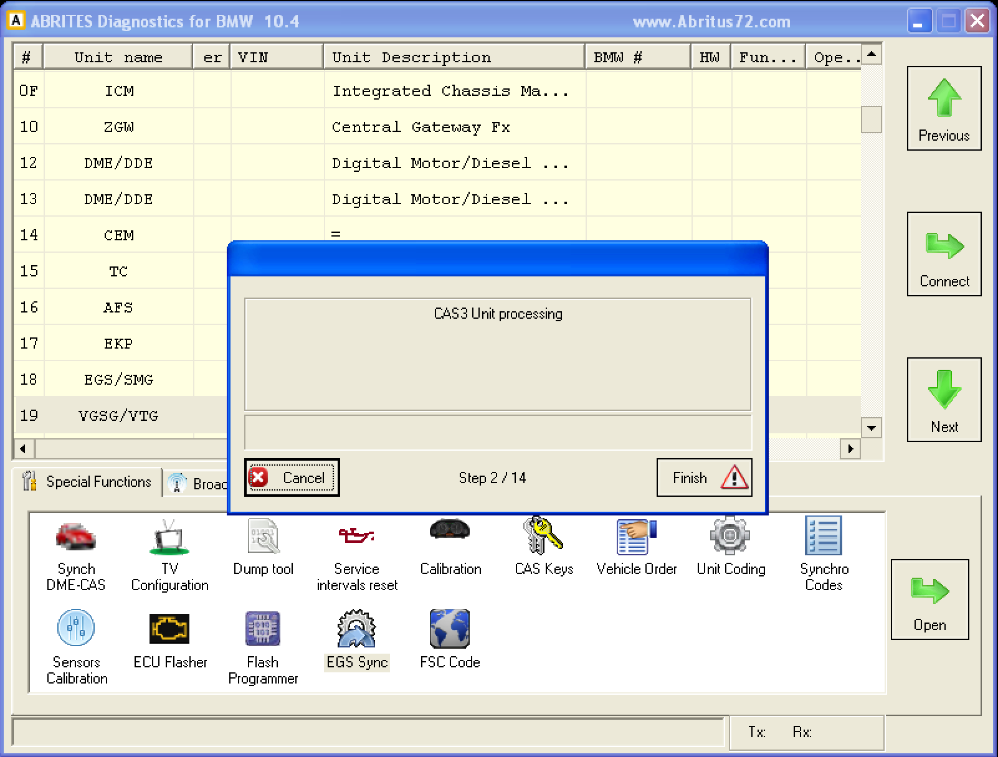The height and width of the screenshot is (757, 998).
Task: Open the FSC Code function
Action: [450, 641]
